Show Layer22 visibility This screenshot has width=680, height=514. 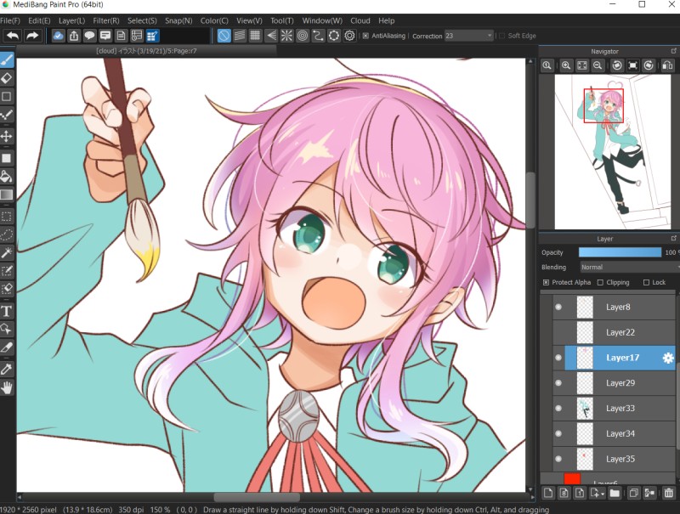click(x=558, y=332)
